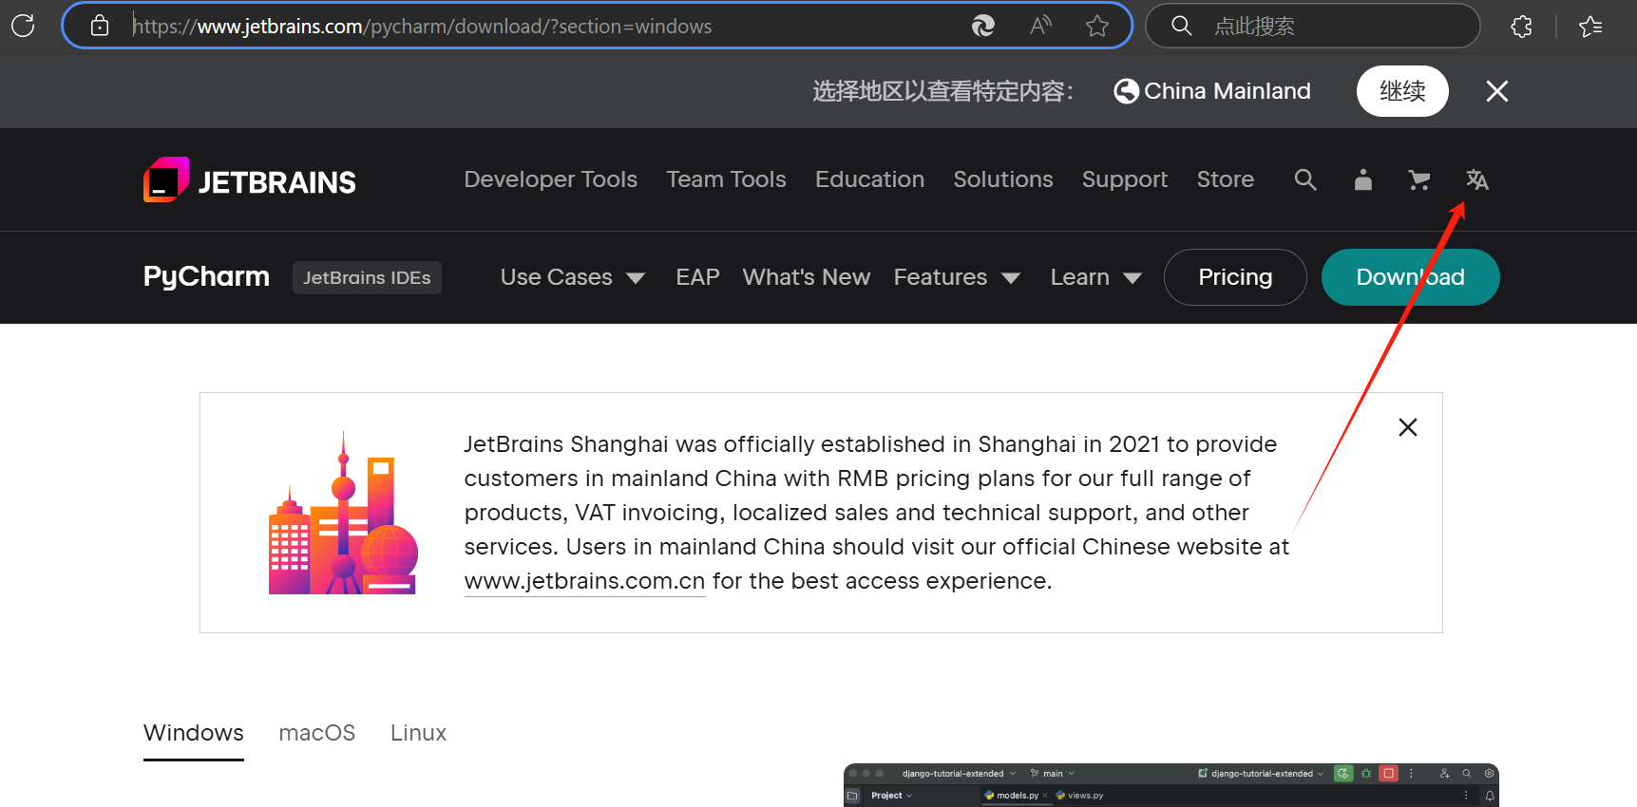Screen dimensions: 1637x807
Task: Click the PyCharm product title
Action: coord(206,276)
